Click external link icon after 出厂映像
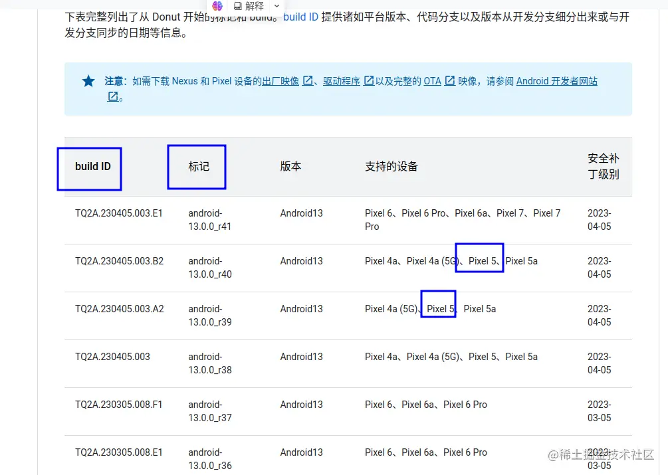The width and height of the screenshot is (668, 475). pyautogui.click(x=307, y=80)
